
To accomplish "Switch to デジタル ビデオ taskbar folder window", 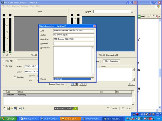I will click(x=71, y=119).
